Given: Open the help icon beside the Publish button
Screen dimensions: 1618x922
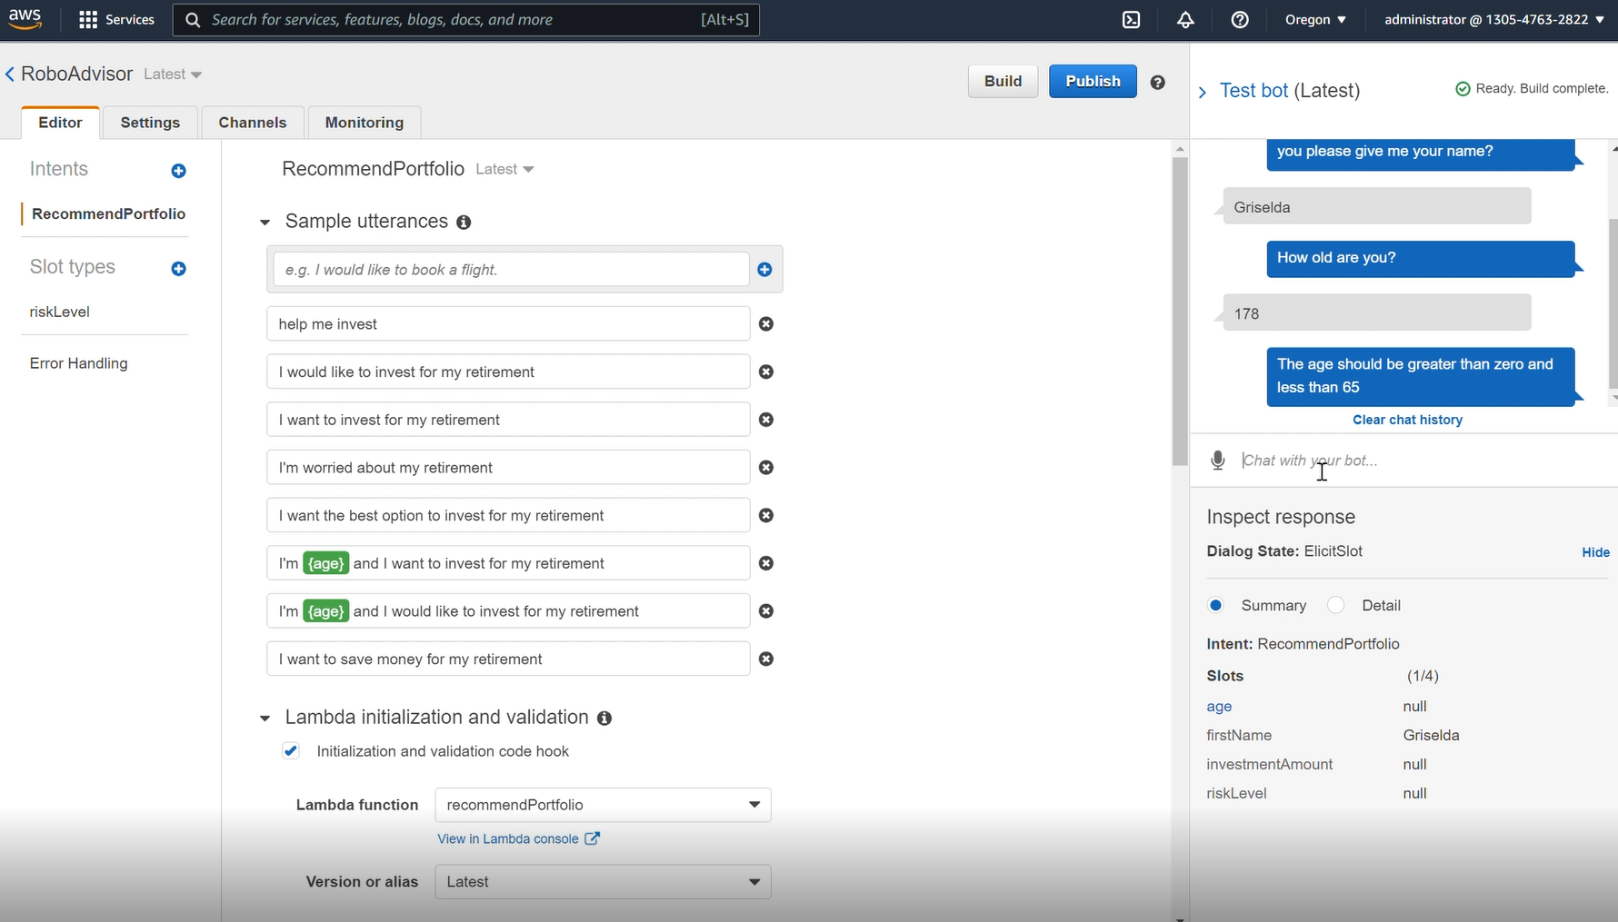Looking at the screenshot, I should pos(1157,82).
